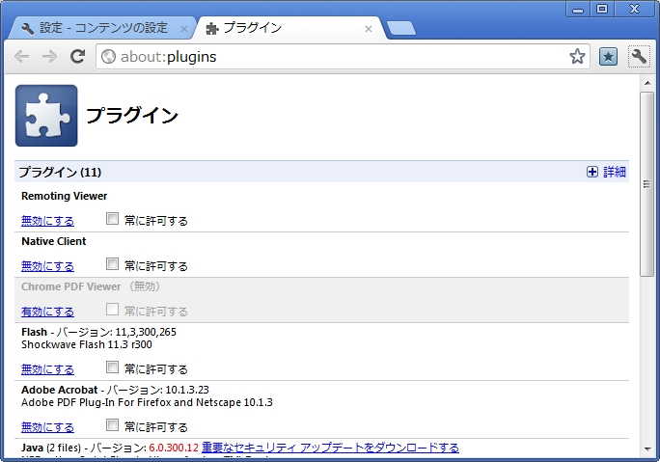Switch to 設定 - コンテンツの設定 tab
The height and width of the screenshot is (462, 660).
(x=103, y=28)
